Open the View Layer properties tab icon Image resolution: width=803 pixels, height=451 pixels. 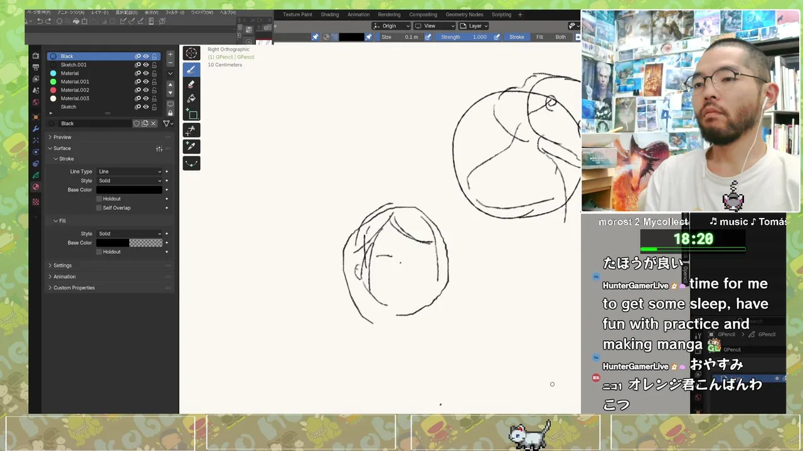pos(36,79)
